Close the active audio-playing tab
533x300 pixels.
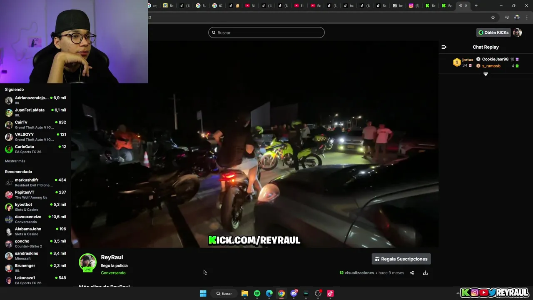click(x=466, y=5)
